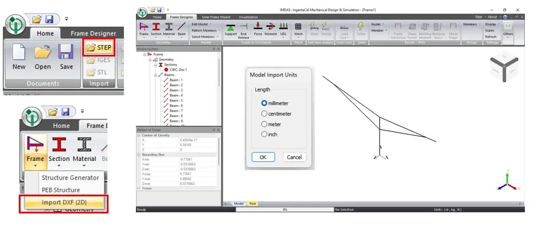Click the Material icon in the DXF menu crop
The height and width of the screenshot is (226, 534).
click(x=84, y=144)
